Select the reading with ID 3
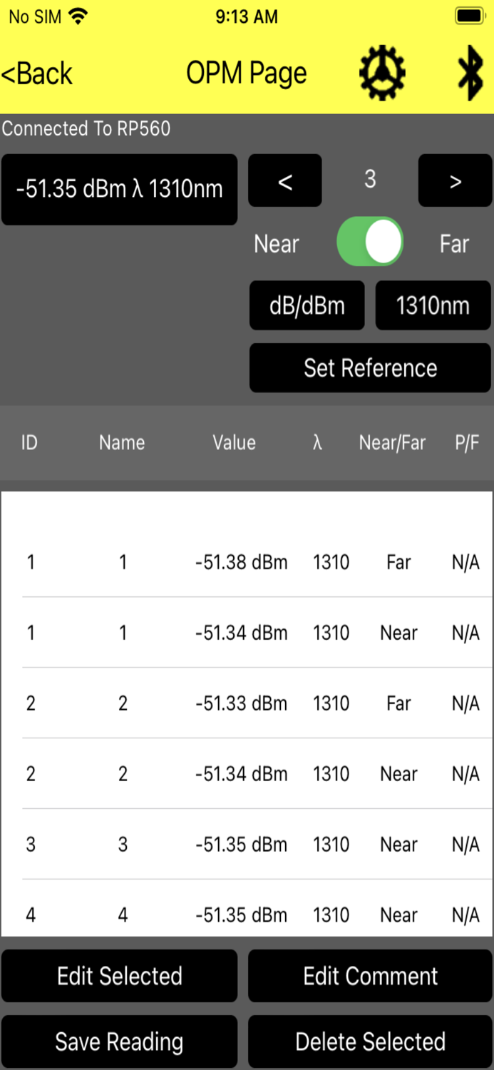The image size is (494, 1070). point(247,845)
